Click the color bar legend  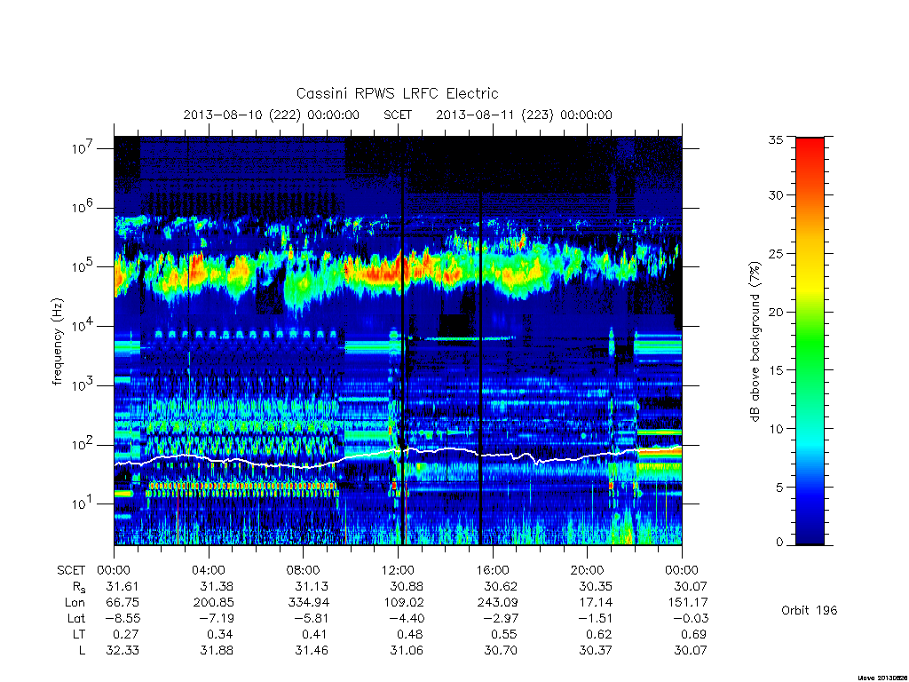pyautogui.click(x=810, y=341)
